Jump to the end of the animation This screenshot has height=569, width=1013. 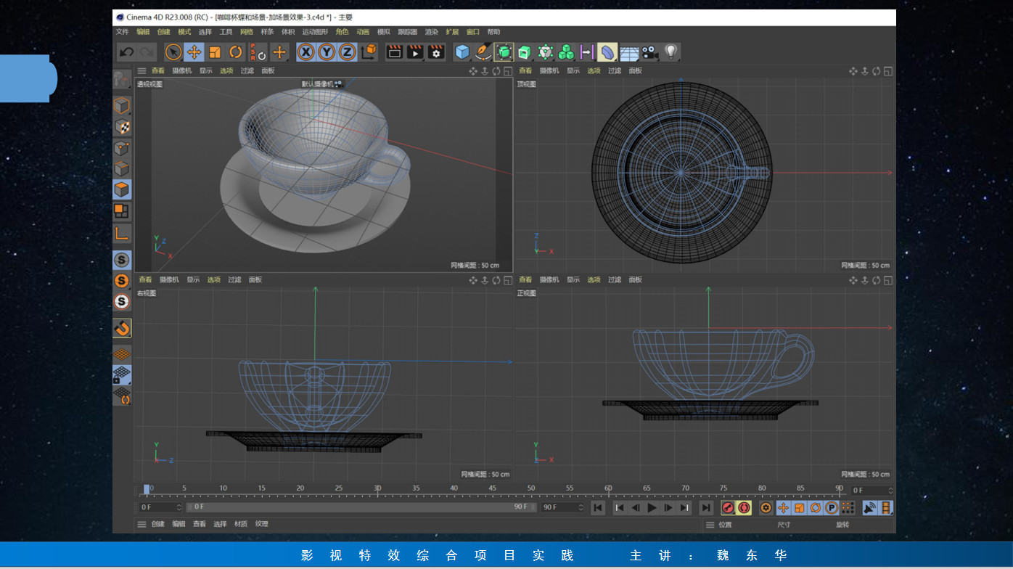click(706, 508)
